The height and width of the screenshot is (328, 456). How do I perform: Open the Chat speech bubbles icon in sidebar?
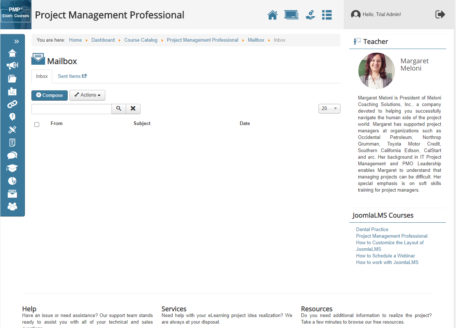point(12,155)
